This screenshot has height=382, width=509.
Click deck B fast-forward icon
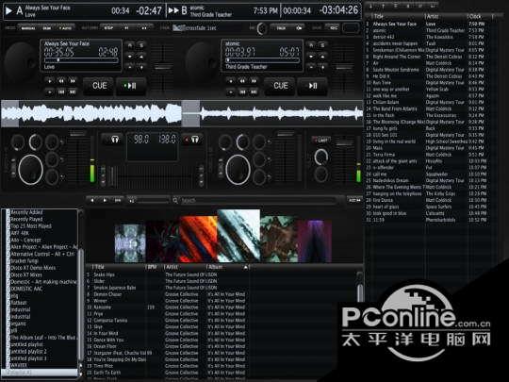[254, 80]
